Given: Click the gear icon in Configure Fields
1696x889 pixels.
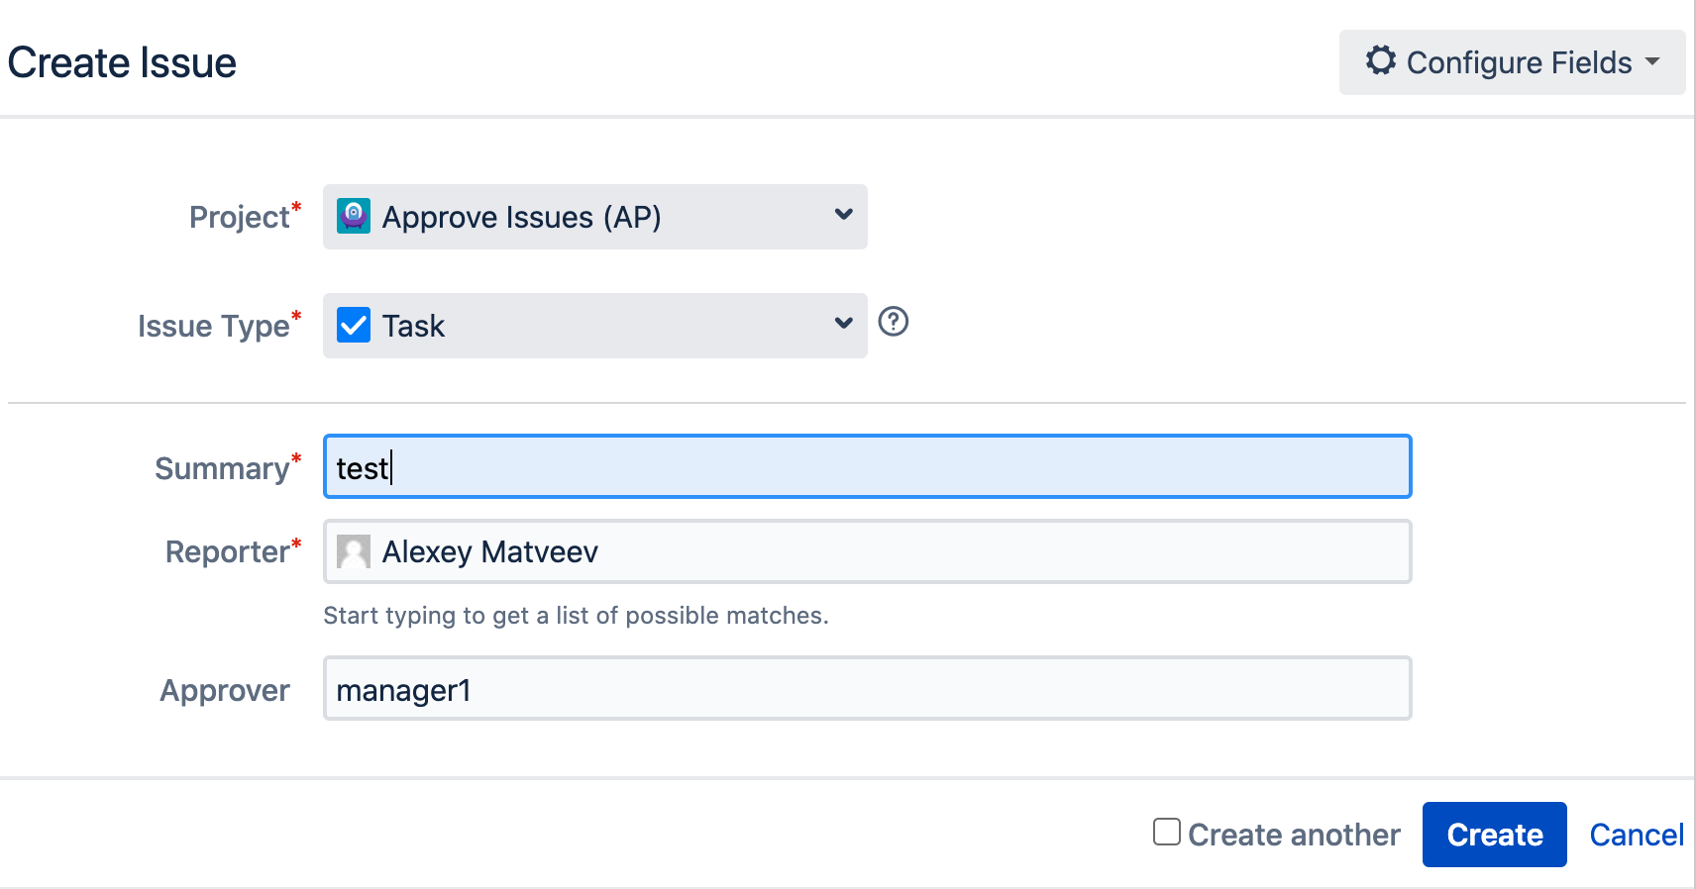Looking at the screenshot, I should pyautogui.click(x=1381, y=60).
